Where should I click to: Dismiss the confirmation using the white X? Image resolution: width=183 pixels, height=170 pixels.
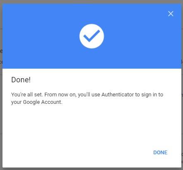point(171,14)
